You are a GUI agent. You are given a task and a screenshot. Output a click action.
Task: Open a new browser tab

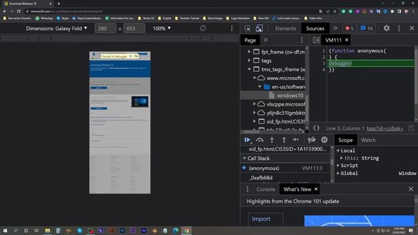[59, 4]
